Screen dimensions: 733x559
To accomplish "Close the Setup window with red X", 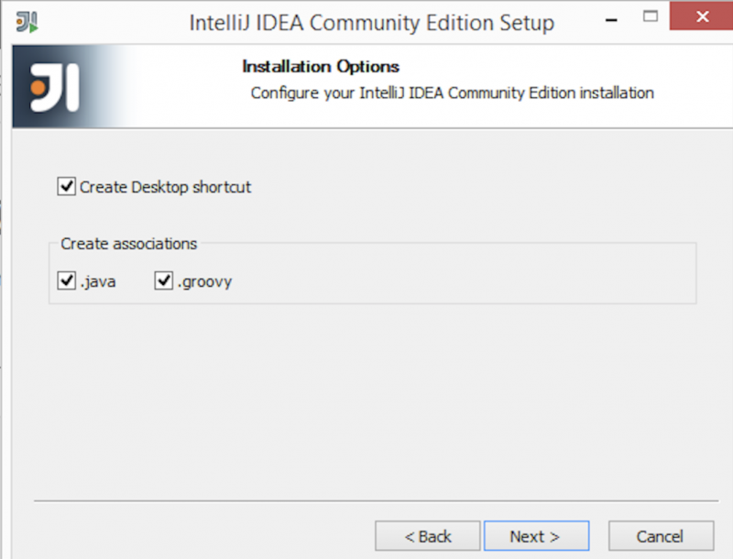I will (x=703, y=16).
